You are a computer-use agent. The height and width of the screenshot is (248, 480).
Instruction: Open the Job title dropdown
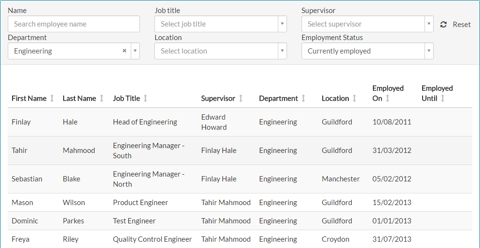(x=282, y=24)
